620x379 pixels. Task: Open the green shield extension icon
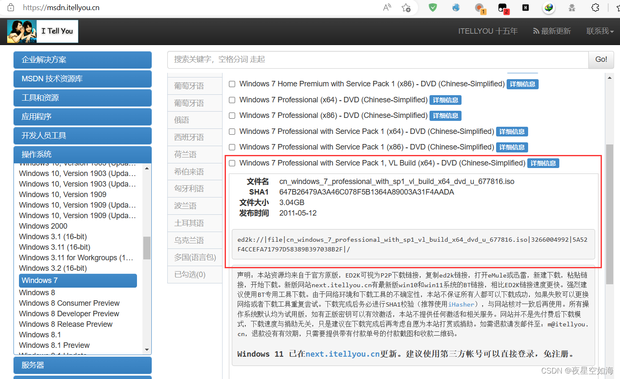point(433,8)
